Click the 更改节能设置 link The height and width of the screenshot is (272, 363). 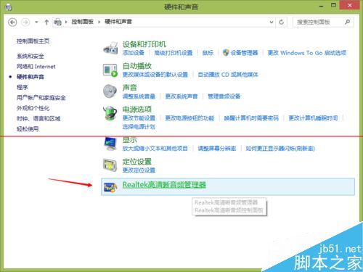[x=139, y=118]
